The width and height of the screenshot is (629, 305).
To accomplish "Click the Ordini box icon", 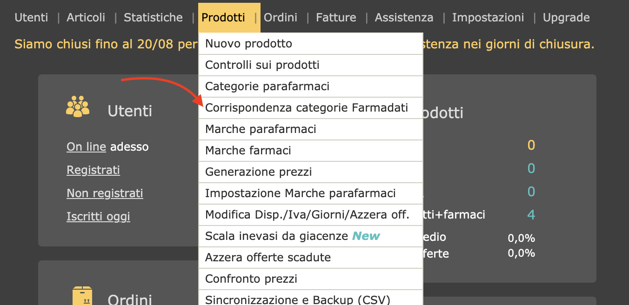I will click(x=82, y=296).
